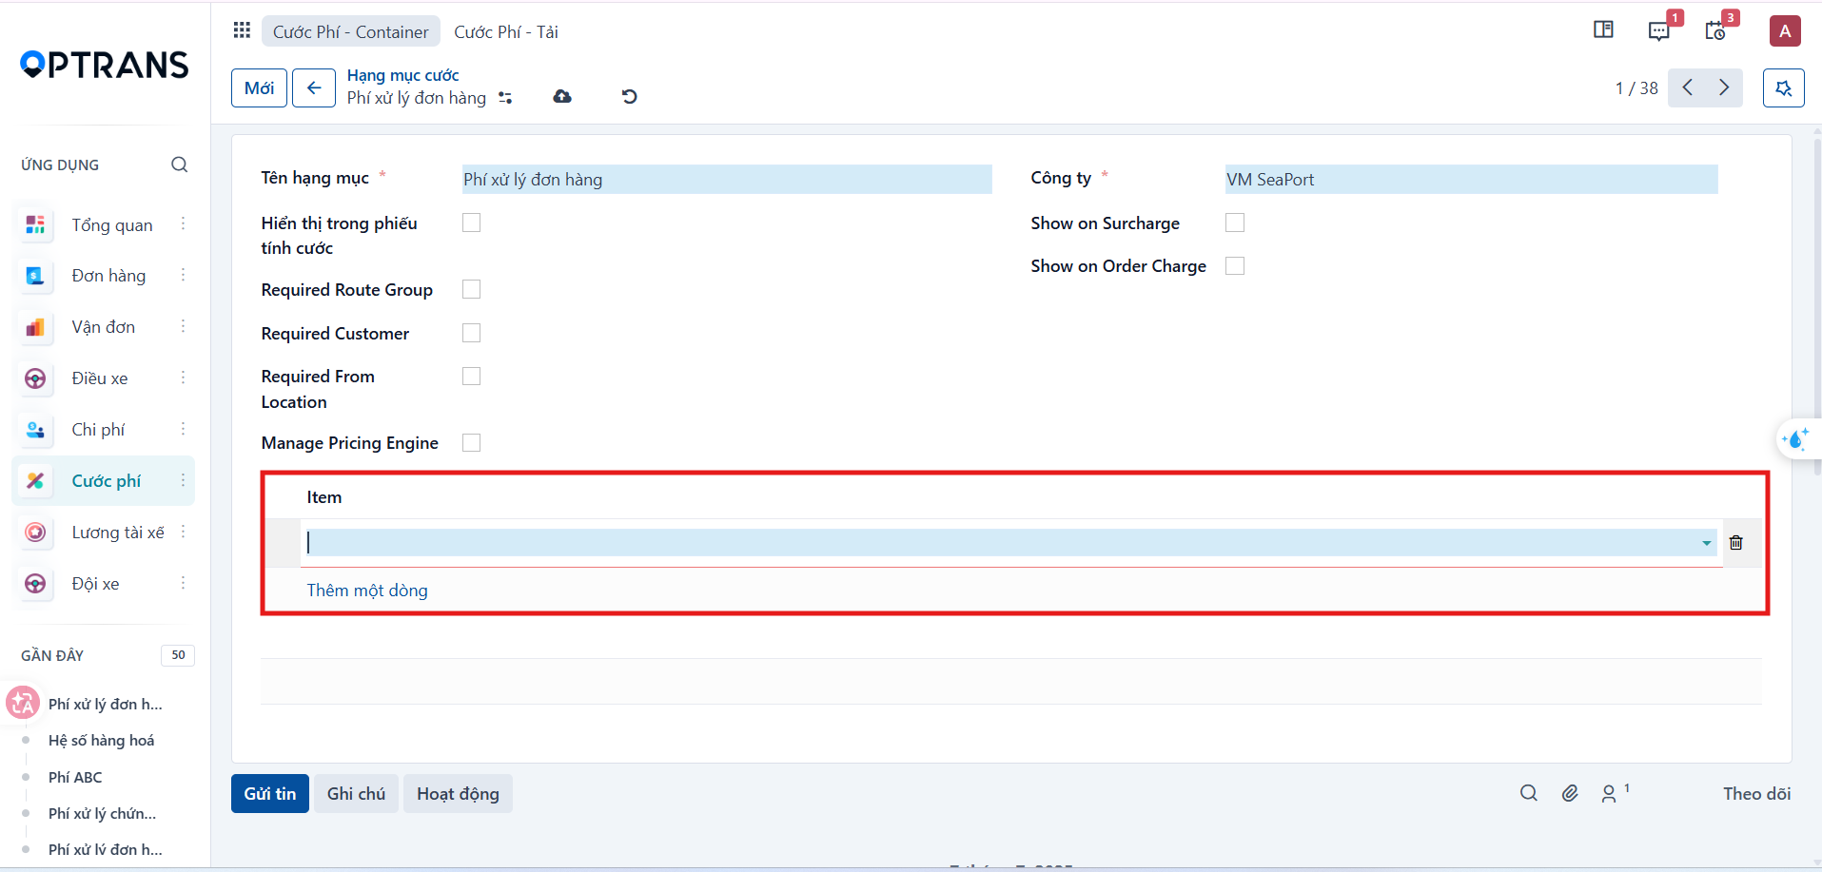
Task: Click Thêm một dòng link
Action: pos(367,591)
